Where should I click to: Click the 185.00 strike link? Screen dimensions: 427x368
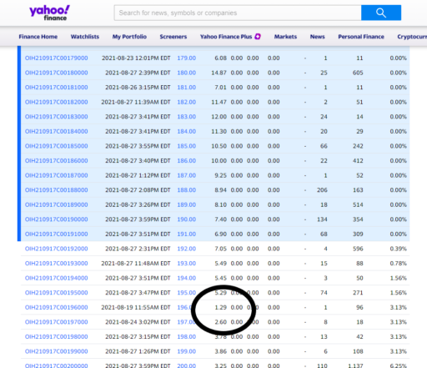(x=187, y=146)
